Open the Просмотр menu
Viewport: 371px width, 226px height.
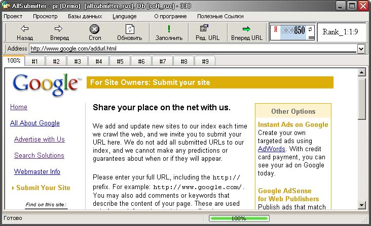click(45, 16)
